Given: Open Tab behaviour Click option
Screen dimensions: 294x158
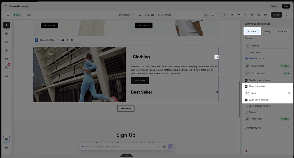Looking at the screenshot, I should point(286,73).
